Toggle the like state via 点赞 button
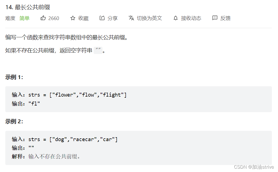The width and height of the screenshot is (278, 172). 50,18
